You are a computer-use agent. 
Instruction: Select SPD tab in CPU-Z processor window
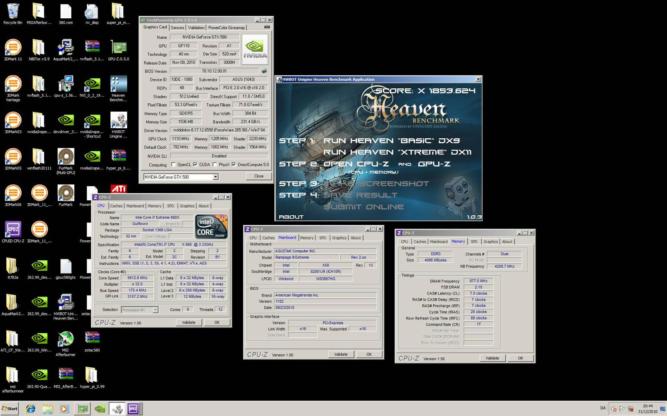click(171, 206)
